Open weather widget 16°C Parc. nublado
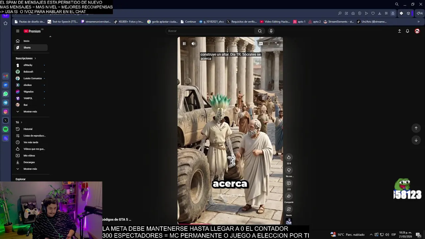Image resolution: width=425 pixels, height=239 pixels. tap(347, 235)
